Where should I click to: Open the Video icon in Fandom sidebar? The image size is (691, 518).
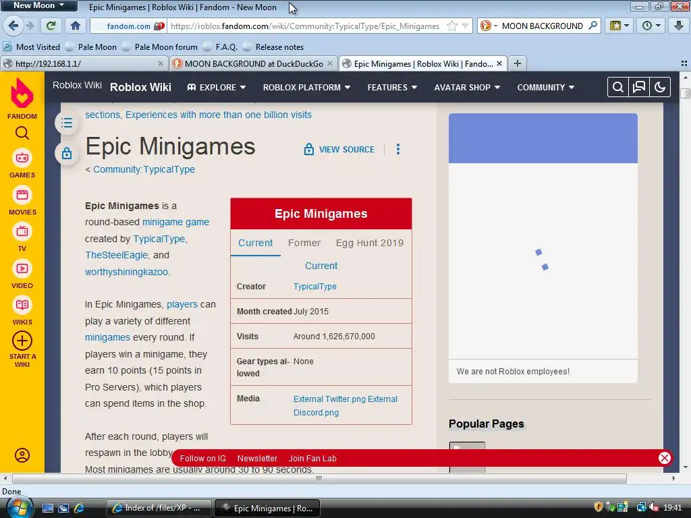click(22, 268)
